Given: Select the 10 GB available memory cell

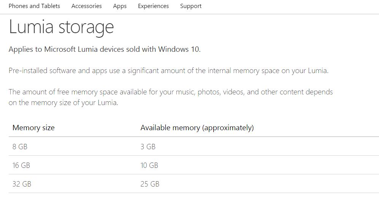Looking at the screenshot, I should (x=149, y=165).
